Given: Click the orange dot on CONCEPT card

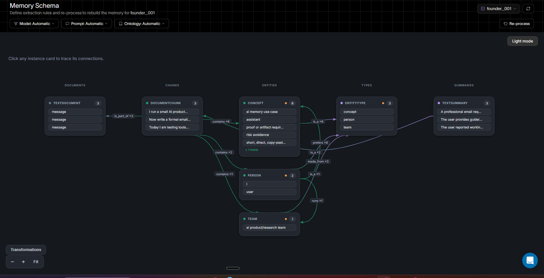Looking at the screenshot, I should (x=286, y=103).
